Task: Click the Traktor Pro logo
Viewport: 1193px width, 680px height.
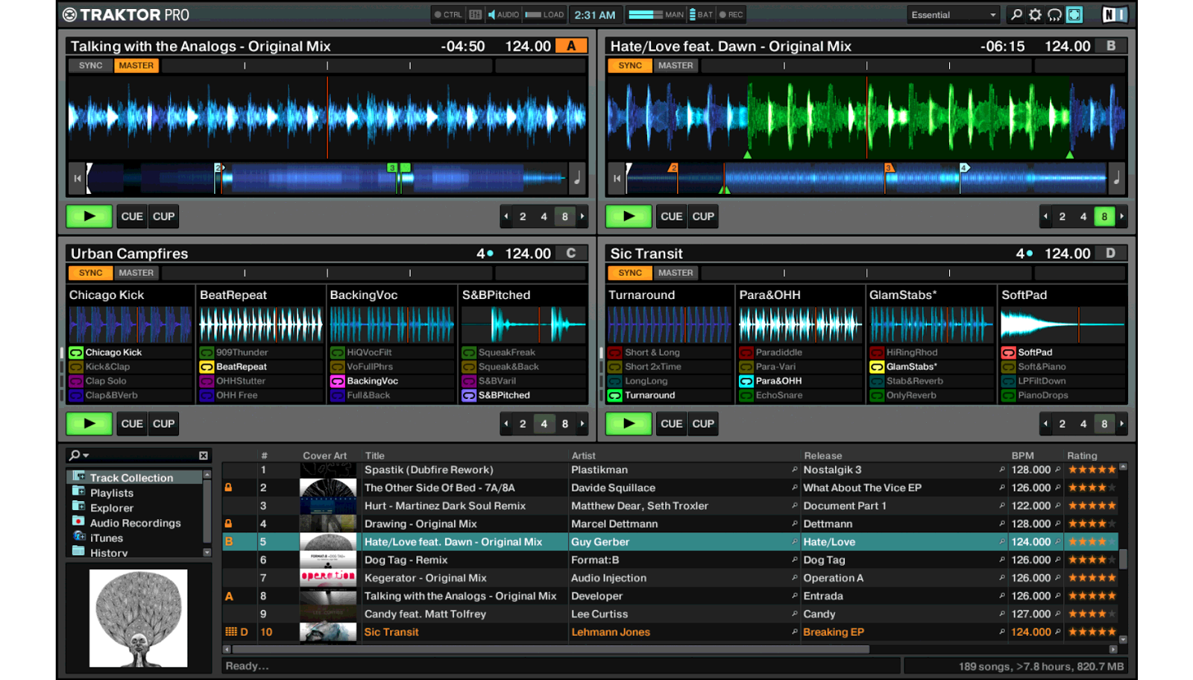Action: click(126, 15)
